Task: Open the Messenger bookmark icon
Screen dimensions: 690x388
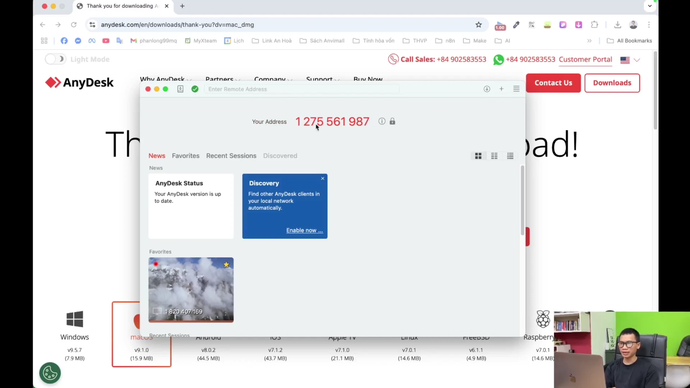Action: coord(78,41)
